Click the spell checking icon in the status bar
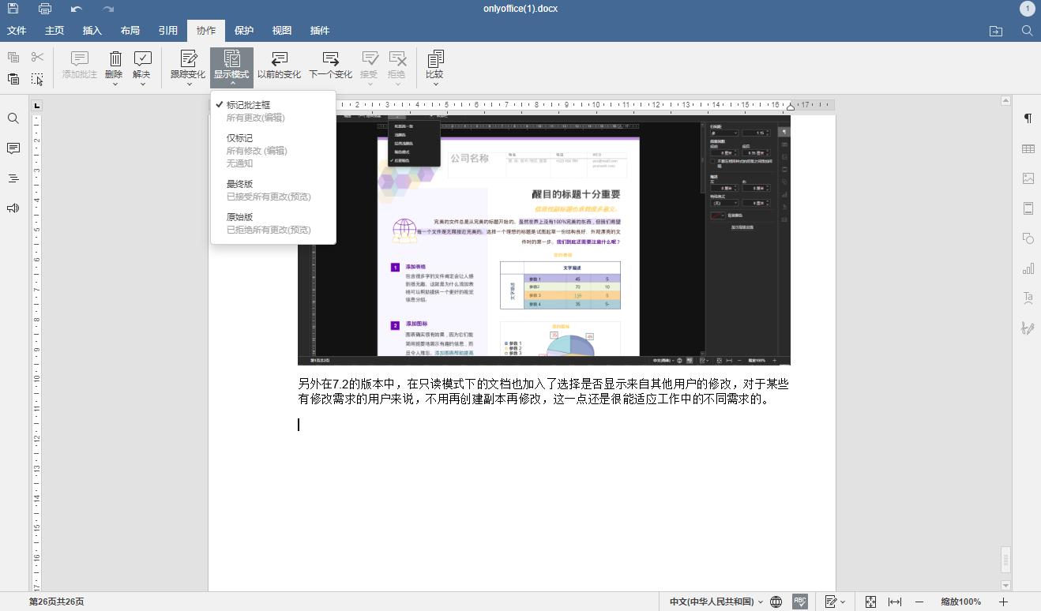 (799, 602)
